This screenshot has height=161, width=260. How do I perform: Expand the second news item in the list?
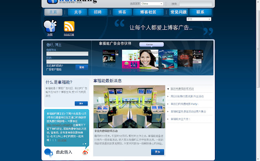(x=187, y=96)
